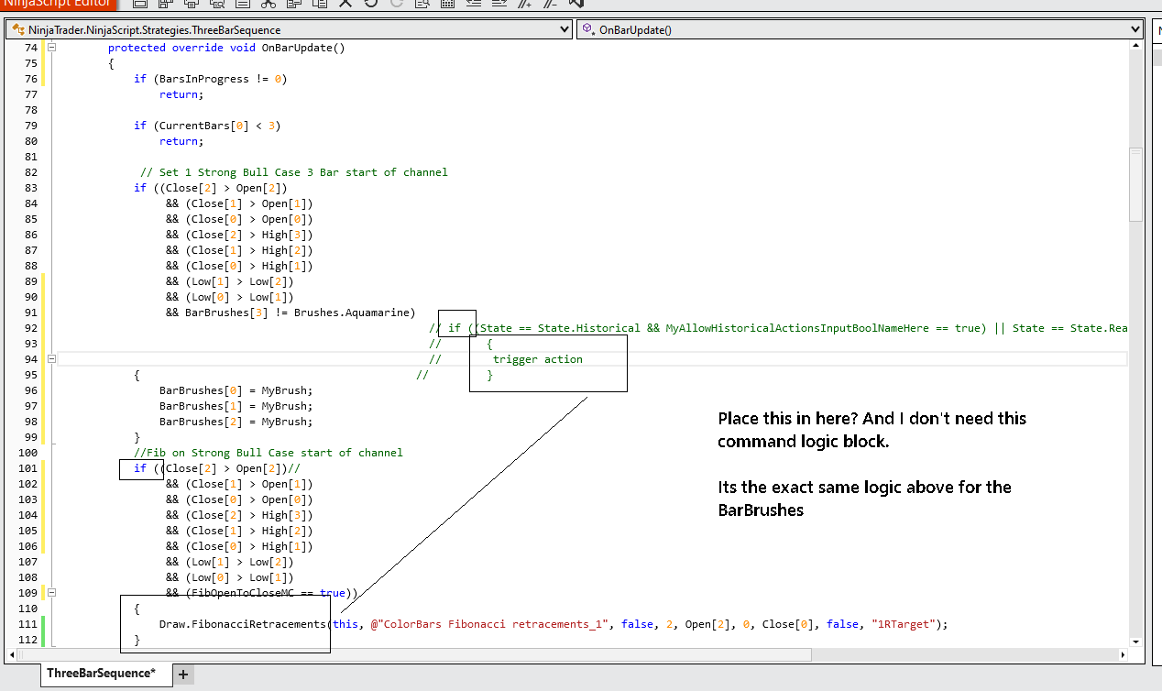Click the 'protected override void OnBarUpdate()' line
This screenshot has height=691, width=1162.
click(x=226, y=48)
